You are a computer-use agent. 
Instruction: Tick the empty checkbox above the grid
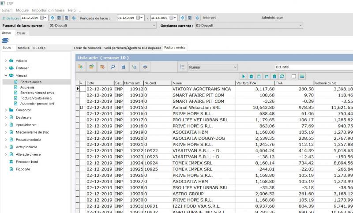coord(293,76)
